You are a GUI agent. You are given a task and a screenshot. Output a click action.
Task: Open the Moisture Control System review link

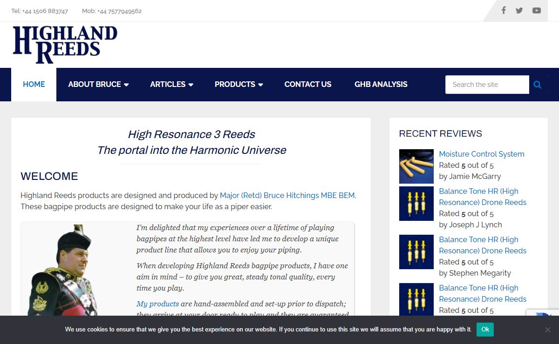pos(482,154)
